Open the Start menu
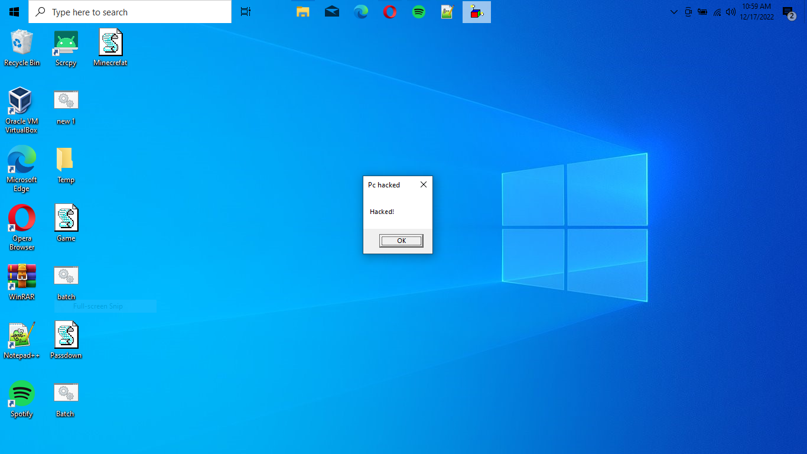 [x=13, y=11]
